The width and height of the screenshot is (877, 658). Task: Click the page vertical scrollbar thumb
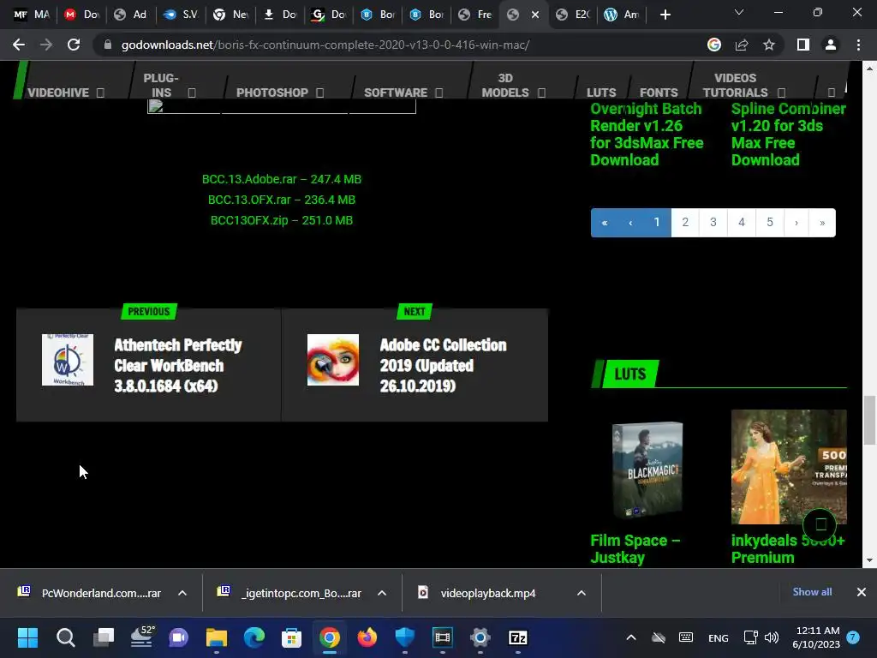pyautogui.click(x=869, y=419)
